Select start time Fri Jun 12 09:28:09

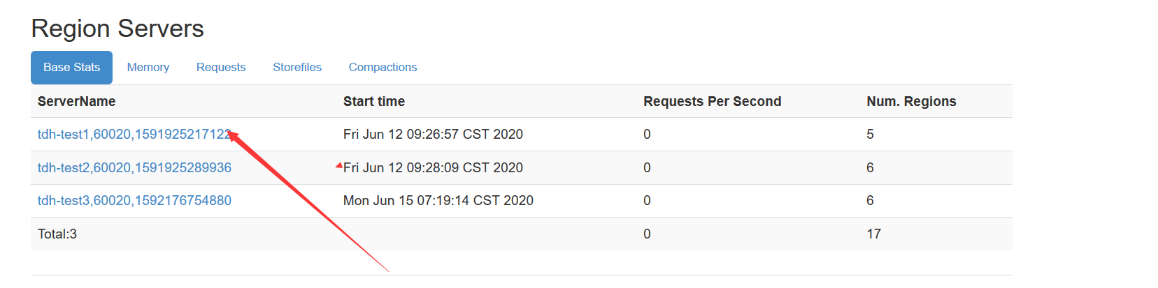coord(432,168)
